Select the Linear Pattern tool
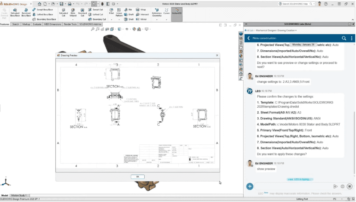 click(119, 13)
